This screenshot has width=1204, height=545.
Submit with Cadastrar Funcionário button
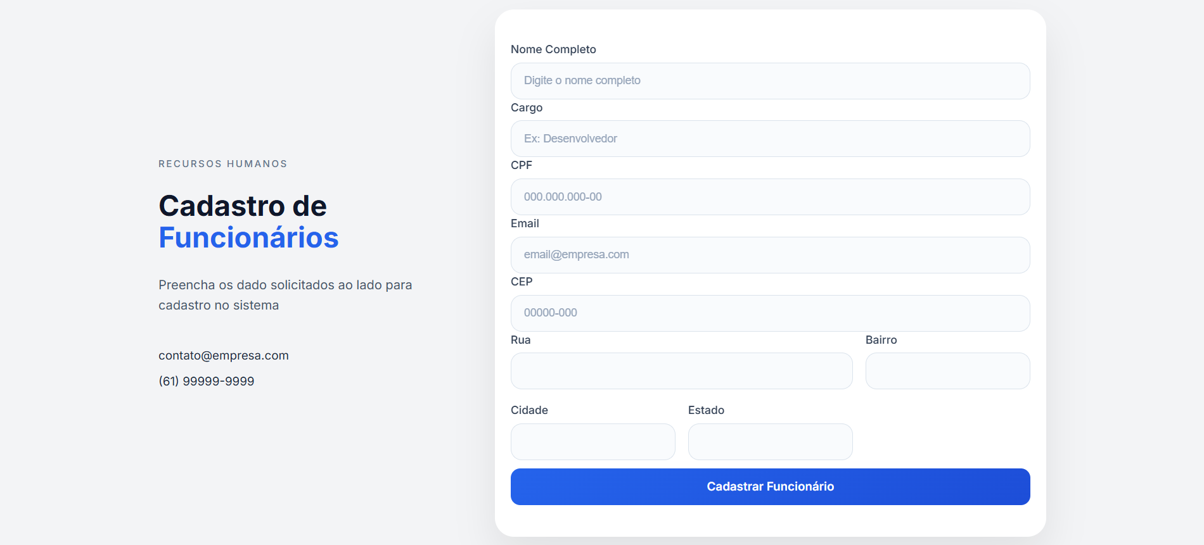point(770,487)
